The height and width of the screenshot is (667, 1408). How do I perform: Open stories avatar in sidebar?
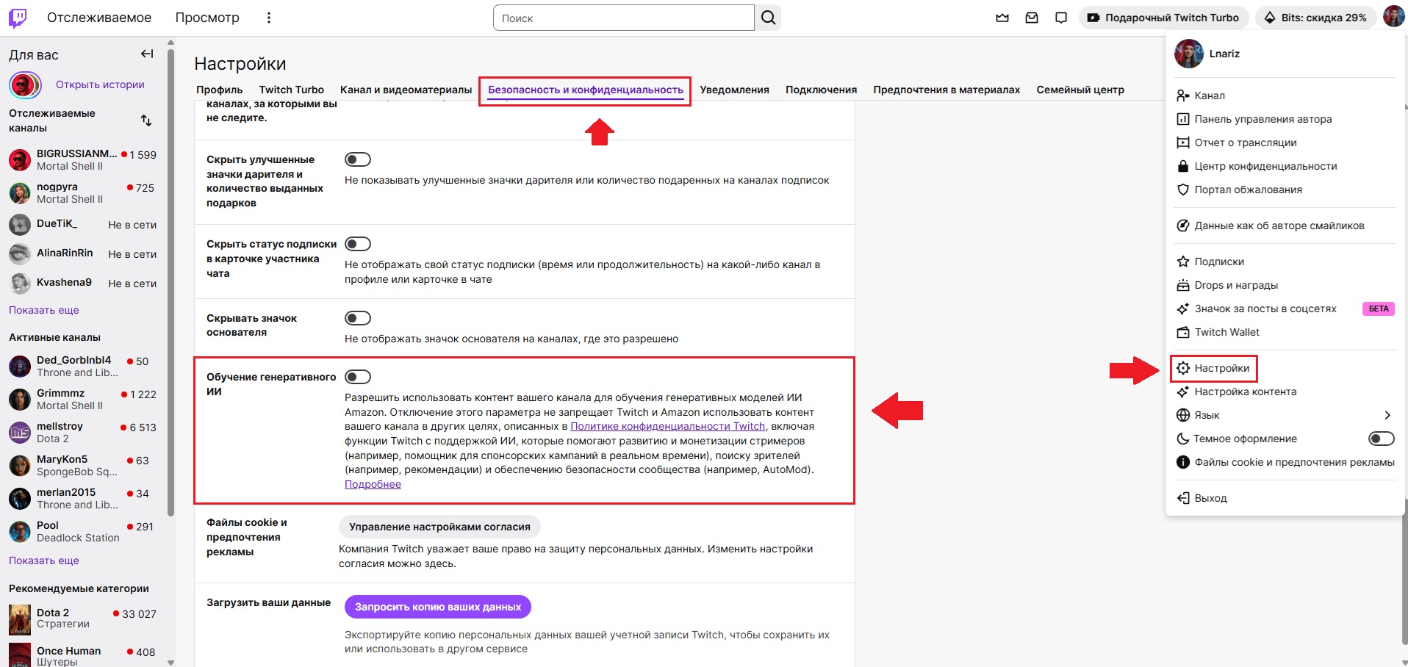[x=24, y=85]
